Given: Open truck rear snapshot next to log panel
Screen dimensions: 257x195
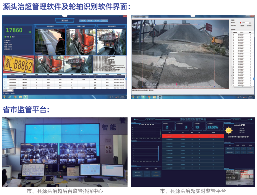Looking at the screenshot, I should 78,64.
